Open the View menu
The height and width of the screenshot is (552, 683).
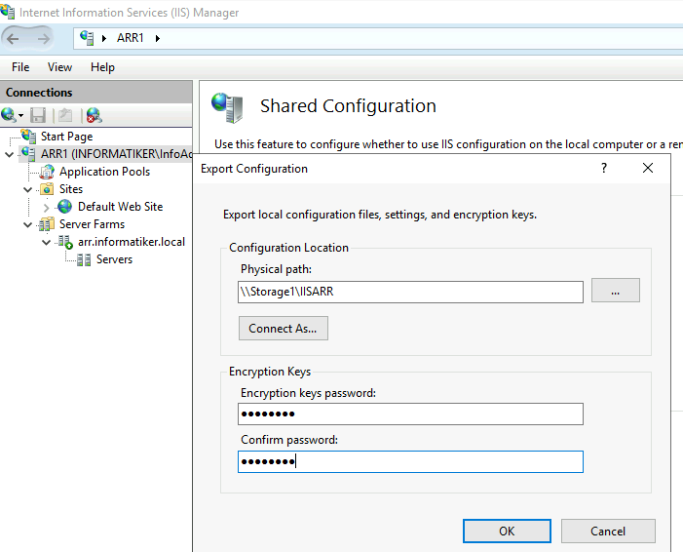(x=59, y=67)
